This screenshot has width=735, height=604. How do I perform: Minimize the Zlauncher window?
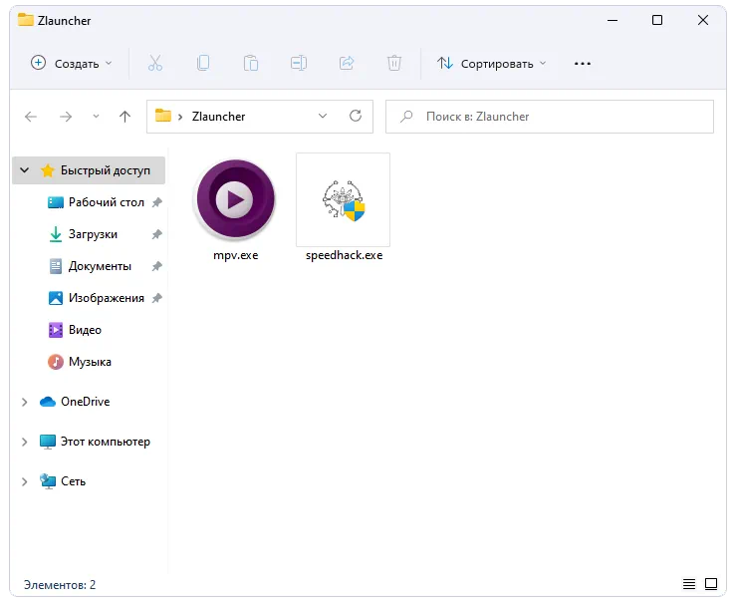coord(612,20)
